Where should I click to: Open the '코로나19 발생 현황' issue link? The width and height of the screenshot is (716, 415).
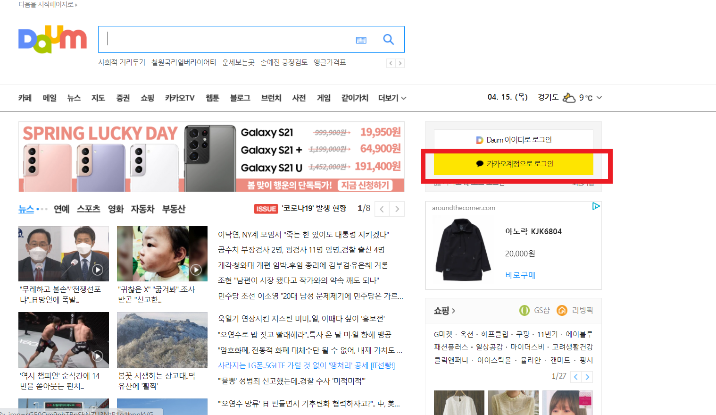[x=314, y=208]
